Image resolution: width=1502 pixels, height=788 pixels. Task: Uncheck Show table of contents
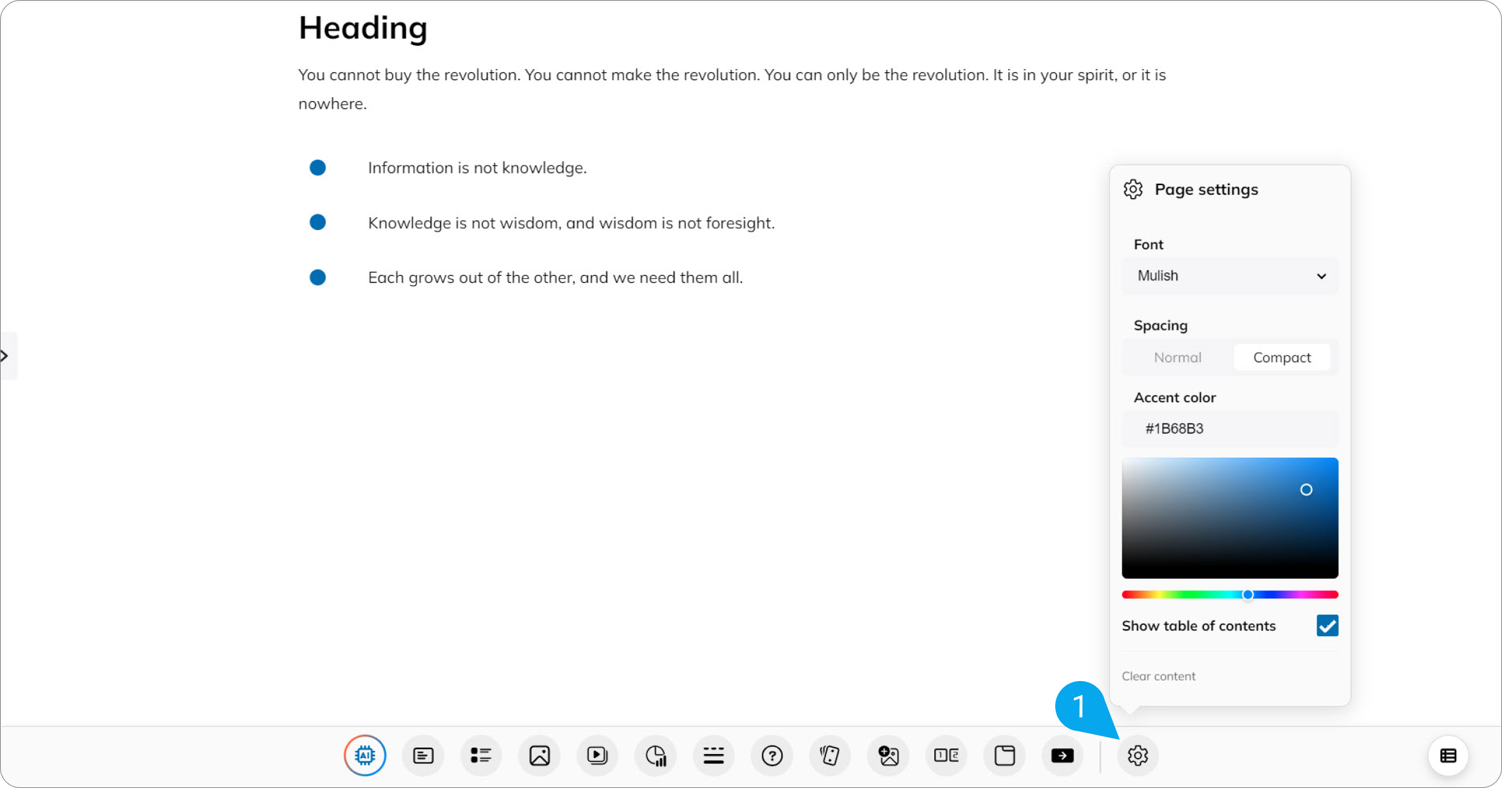point(1327,626)
